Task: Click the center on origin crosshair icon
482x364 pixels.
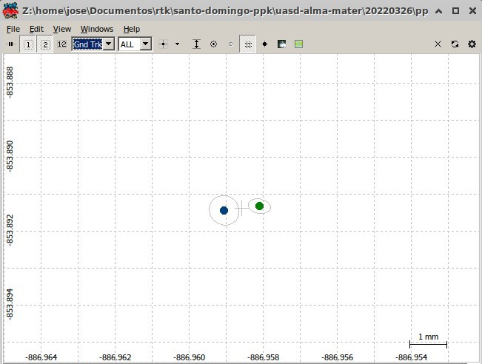Action: [163, 44]
